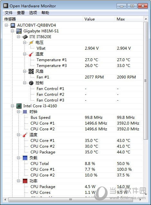The image size is (151, 205).
Task: Close the Open Hardware Monitor window
Action: tap(143, 6)
